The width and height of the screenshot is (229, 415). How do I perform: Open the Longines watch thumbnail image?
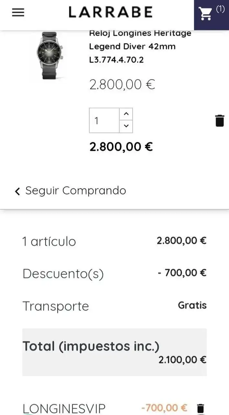[49, 55]
